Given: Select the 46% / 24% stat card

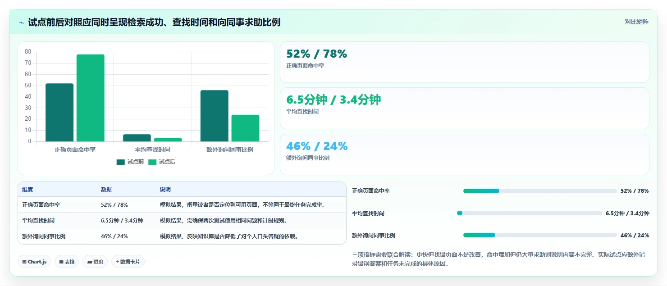Looking at the screenshot, I should click(x=465, y=154).
